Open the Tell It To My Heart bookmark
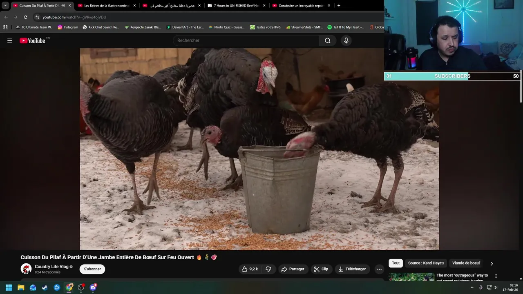This screenshot has width=523, height=294. (x=346, y=27)
